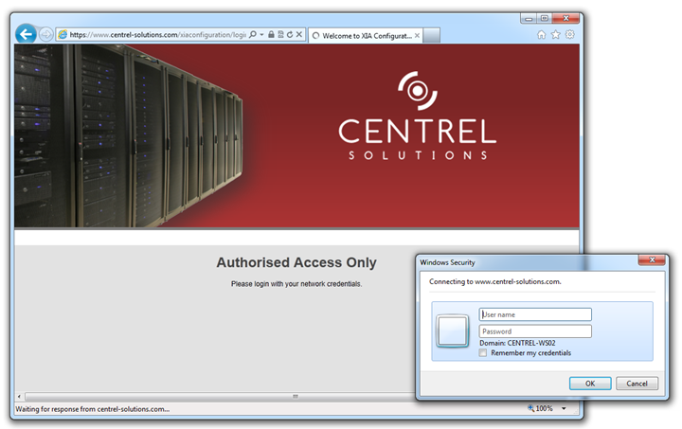Go back with the browser back arrow
This screenshot has width=682, height=429.
tap(26, 34)
